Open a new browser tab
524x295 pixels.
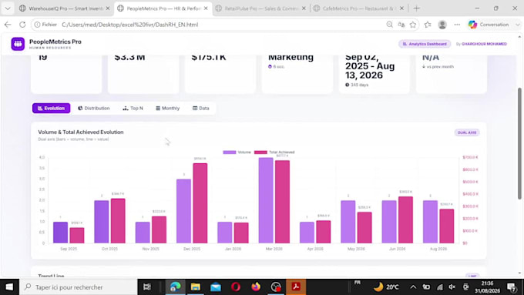pos(416,8)
